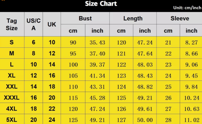Click length value 50.00 inch
The height and width of the screenshot is (124, 202).
coord(145,120)
